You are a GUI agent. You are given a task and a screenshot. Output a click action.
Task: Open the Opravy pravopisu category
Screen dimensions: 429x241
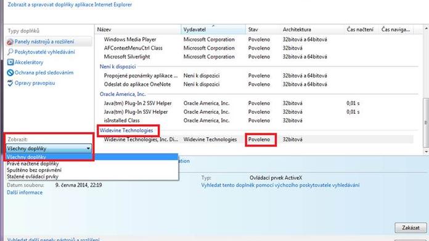click(x=35, y=83)
